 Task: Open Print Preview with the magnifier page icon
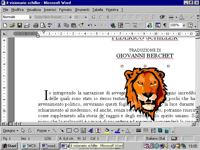pos(43,25)
